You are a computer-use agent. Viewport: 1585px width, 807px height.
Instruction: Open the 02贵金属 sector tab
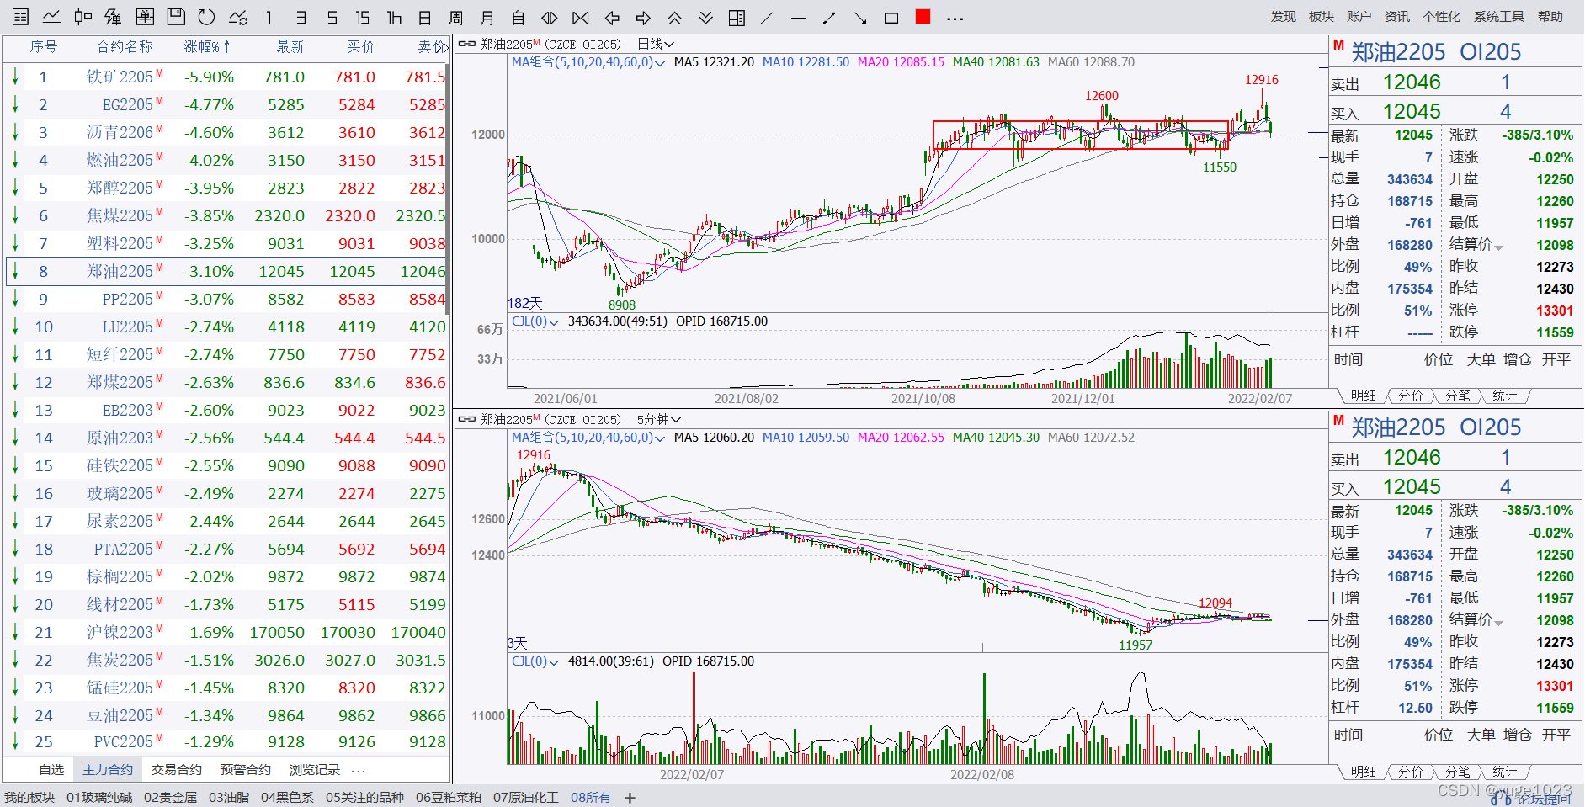tap(170, 798)
